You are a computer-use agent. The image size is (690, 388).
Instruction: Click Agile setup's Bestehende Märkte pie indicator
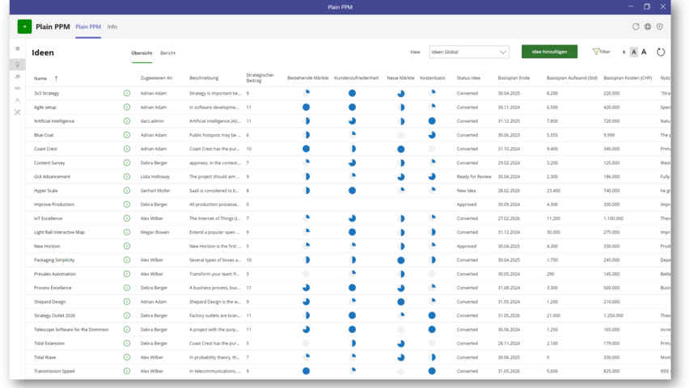click(306, 107)
